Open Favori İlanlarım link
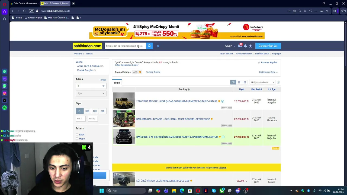The image size is (347, 195). [227, 54]
